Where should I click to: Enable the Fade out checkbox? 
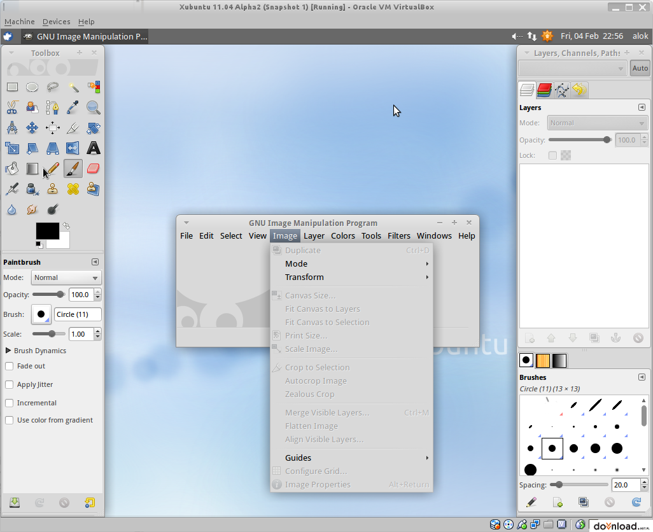click(9, 367)
